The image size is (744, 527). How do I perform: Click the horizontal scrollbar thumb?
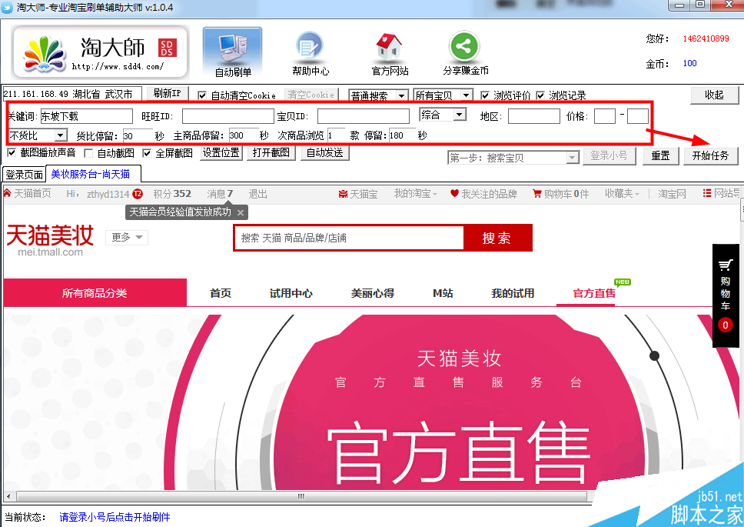(301, 497)
